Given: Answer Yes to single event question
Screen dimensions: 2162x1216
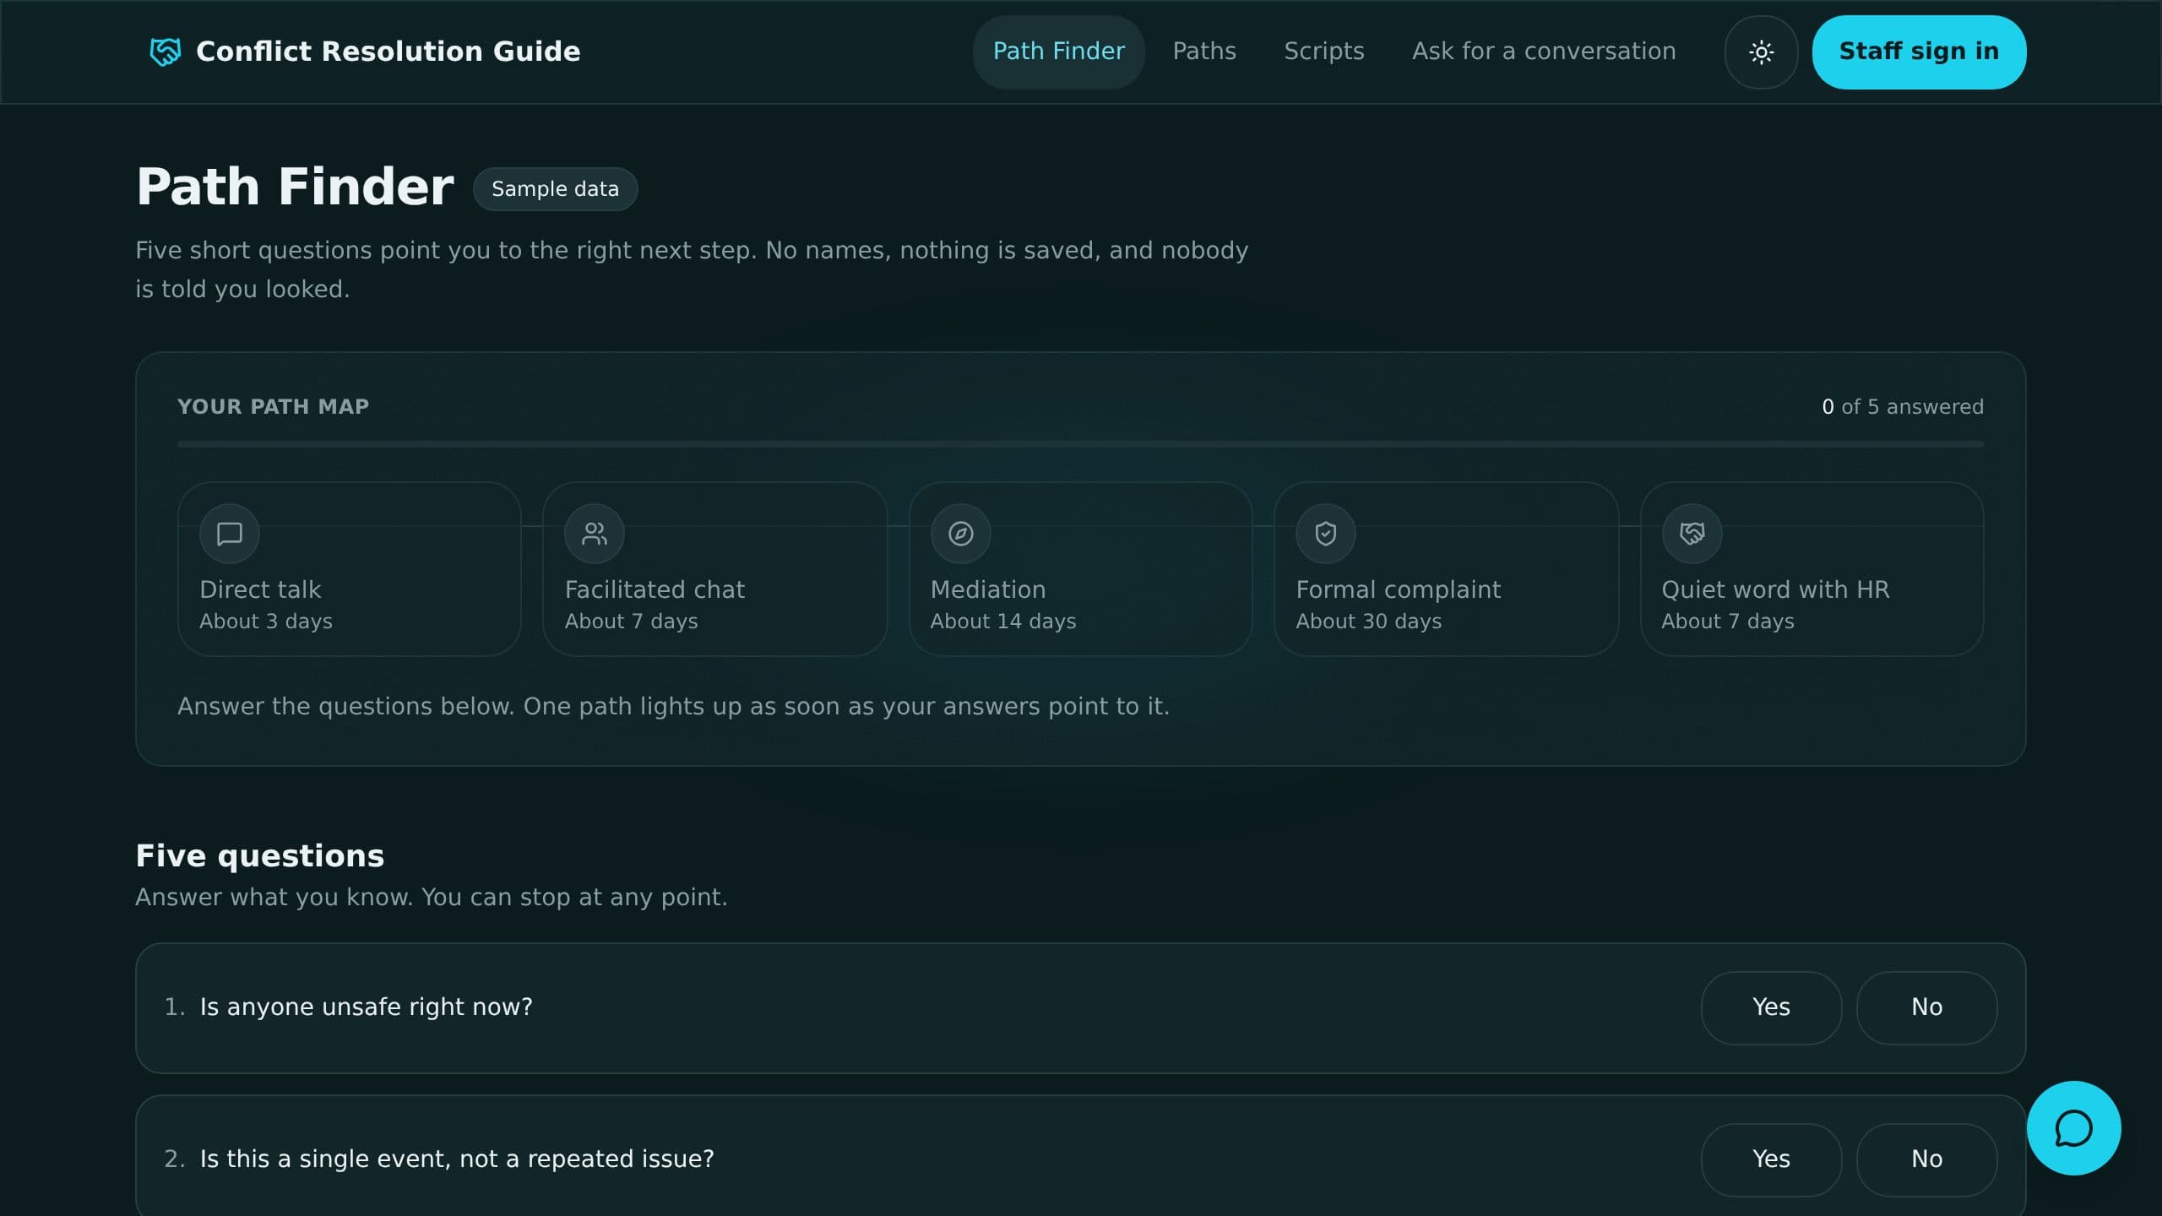Looking at the screenshot, I should 1771,1159.
